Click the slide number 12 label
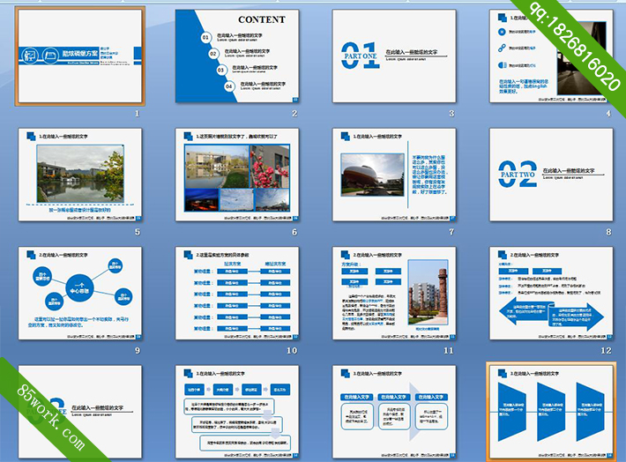The width and height of the screenshot is (626, 462). coord(606,351)
